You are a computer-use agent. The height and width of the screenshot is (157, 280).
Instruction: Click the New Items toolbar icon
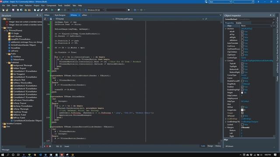click(3, 10)
